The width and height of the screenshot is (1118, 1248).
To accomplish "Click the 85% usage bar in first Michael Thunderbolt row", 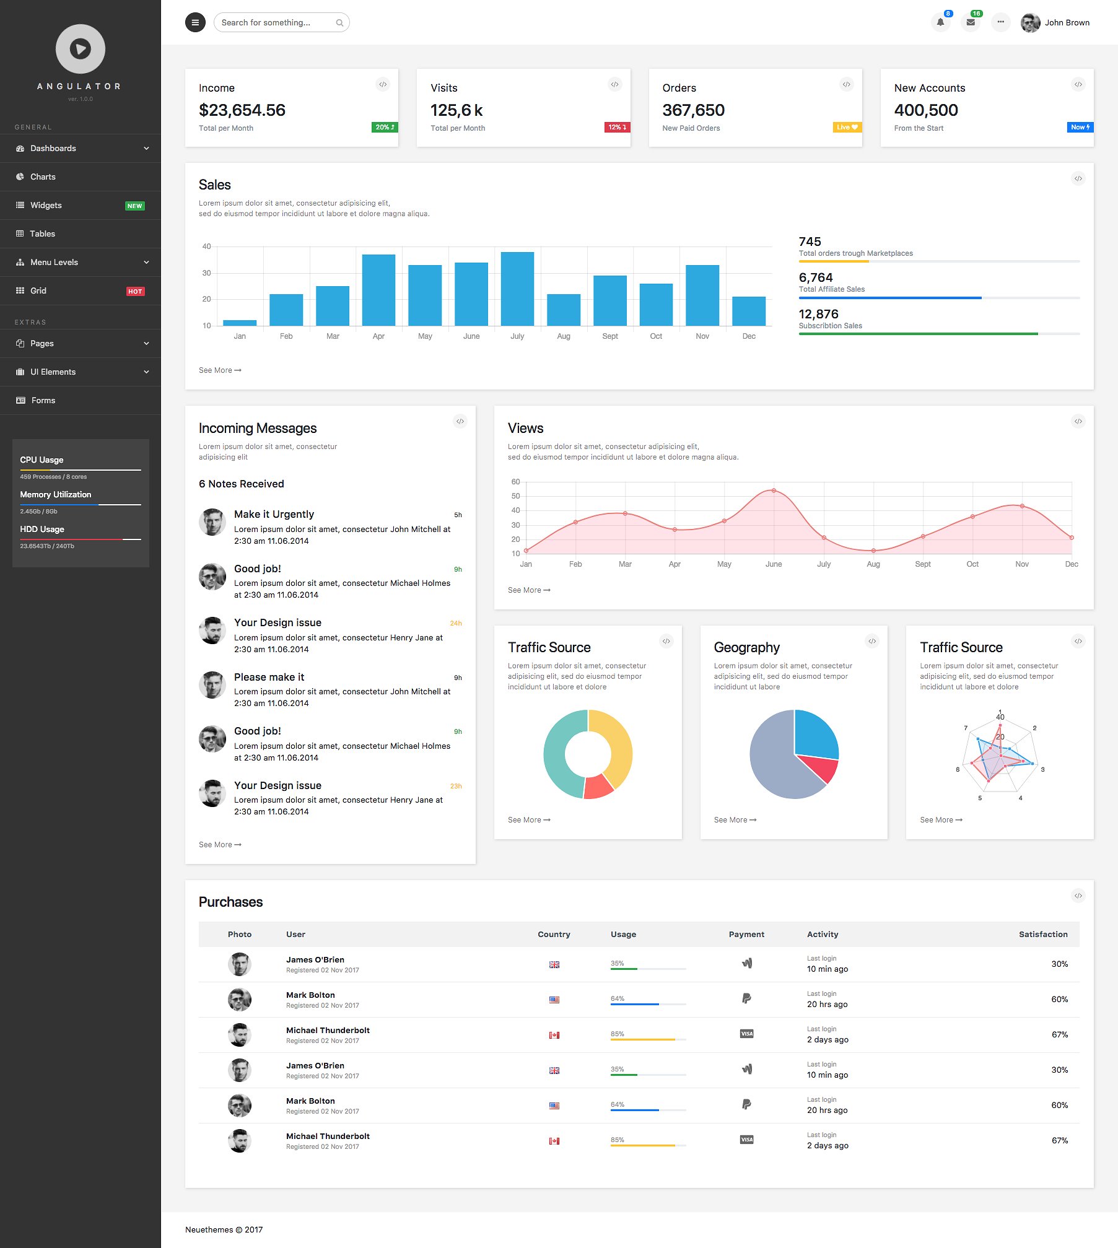I will tap(648, 1039).
